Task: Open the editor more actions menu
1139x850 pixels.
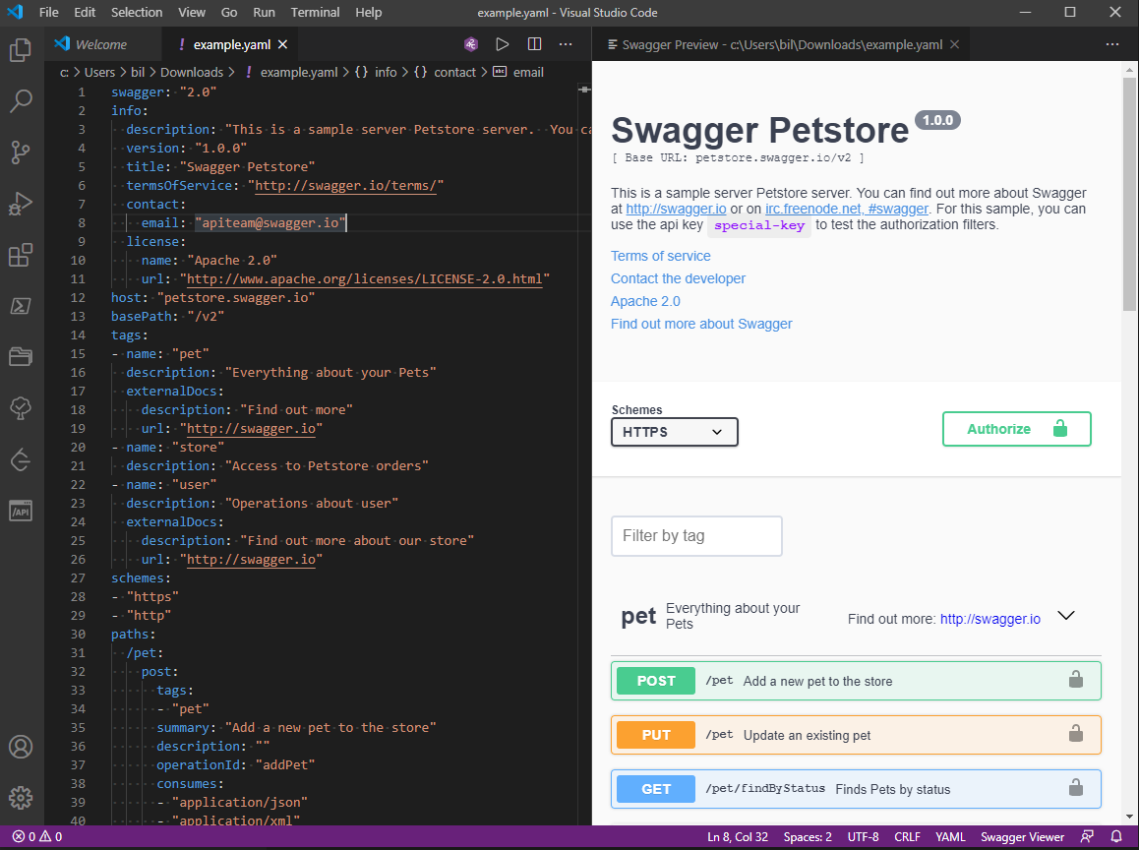Action: coord(566,44)
